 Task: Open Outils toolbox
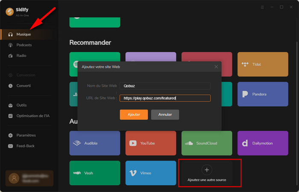point(22,105)
